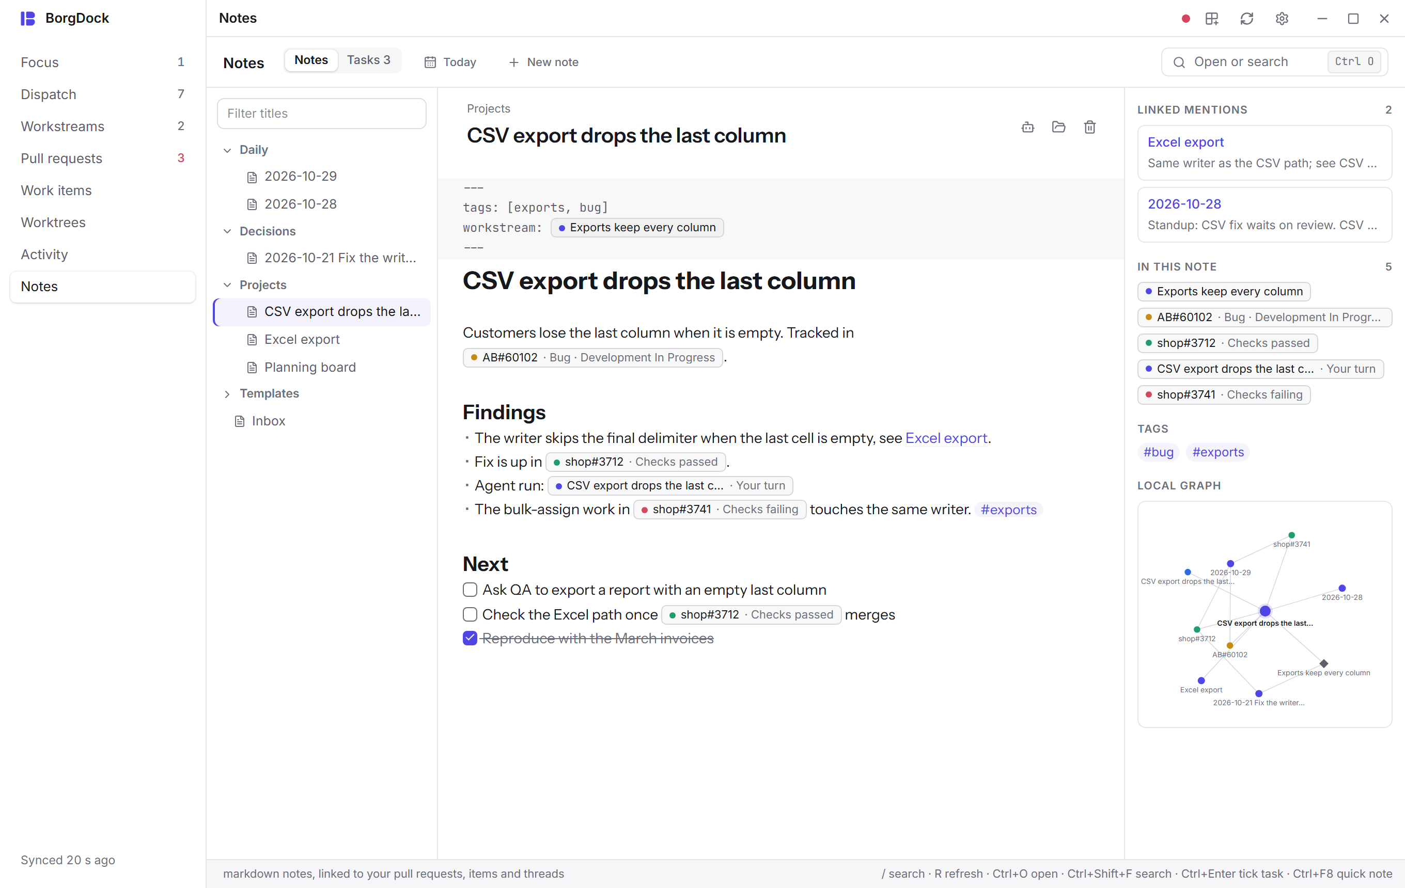Click the magnifier icon in search box

tap(1179, 62)
